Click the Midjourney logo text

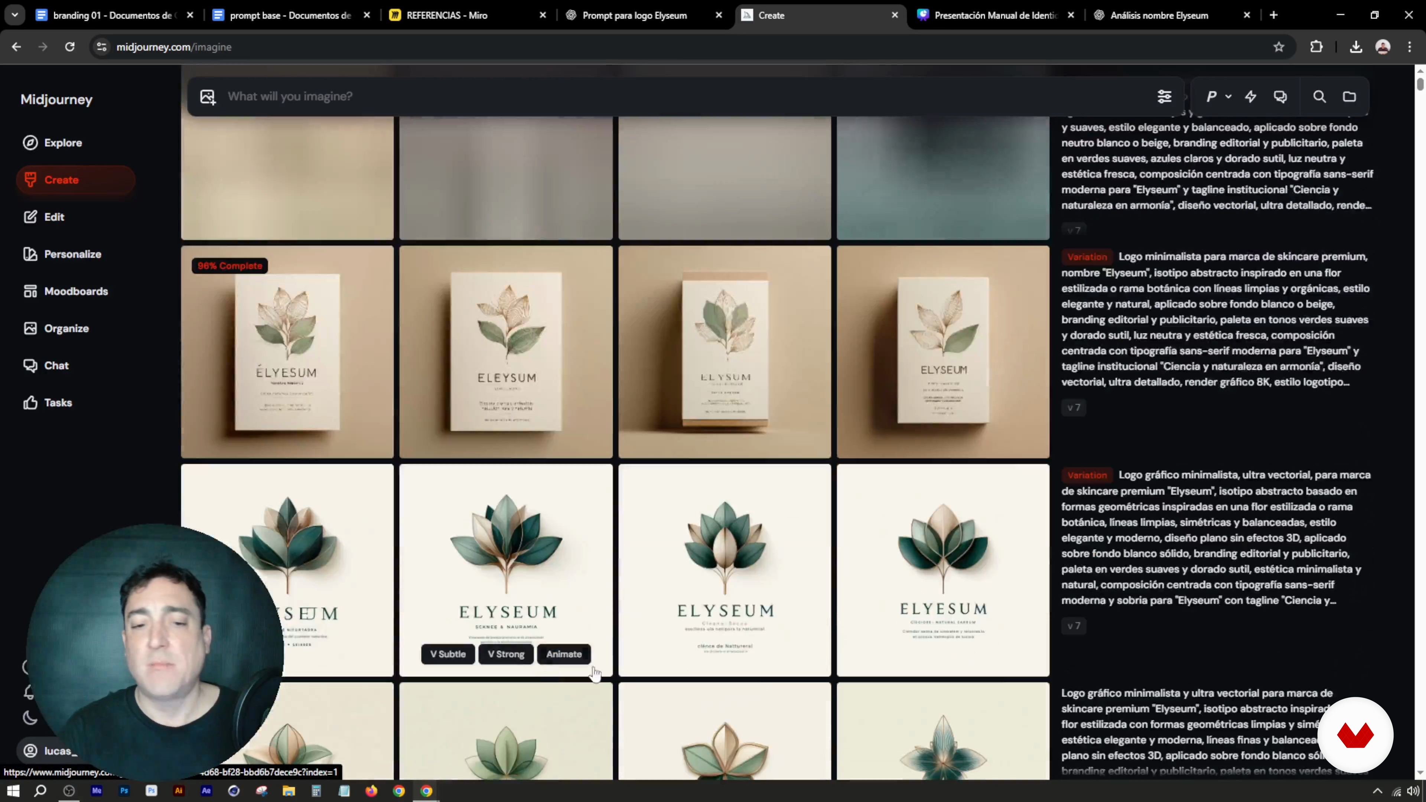pos(56,100)
